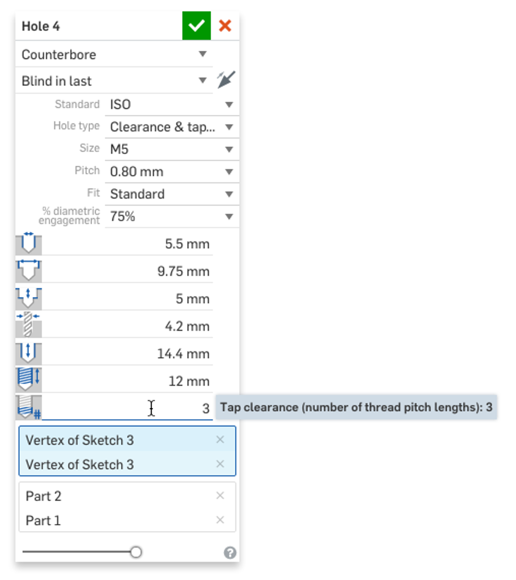This screenshot has width=516, height=580.
Task: Open the help question mark icon
Action: tap(230, 553)
